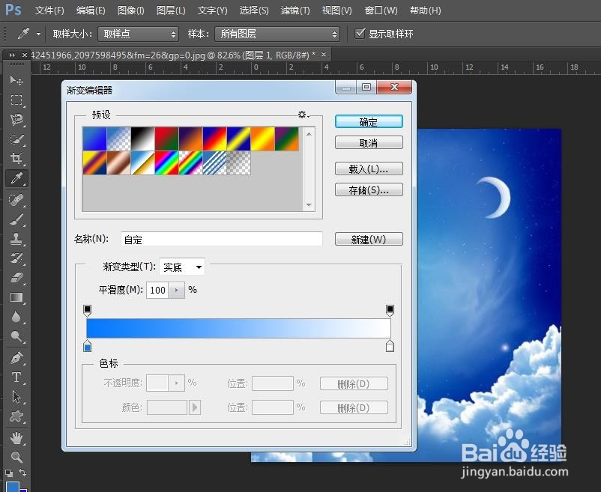601x492 pixels.
Task: Open the 渐变类型 dropdown showing 实底
Action: [x=182, y=267]
